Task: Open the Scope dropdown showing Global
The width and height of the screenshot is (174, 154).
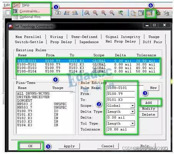Action: [133, 106]
